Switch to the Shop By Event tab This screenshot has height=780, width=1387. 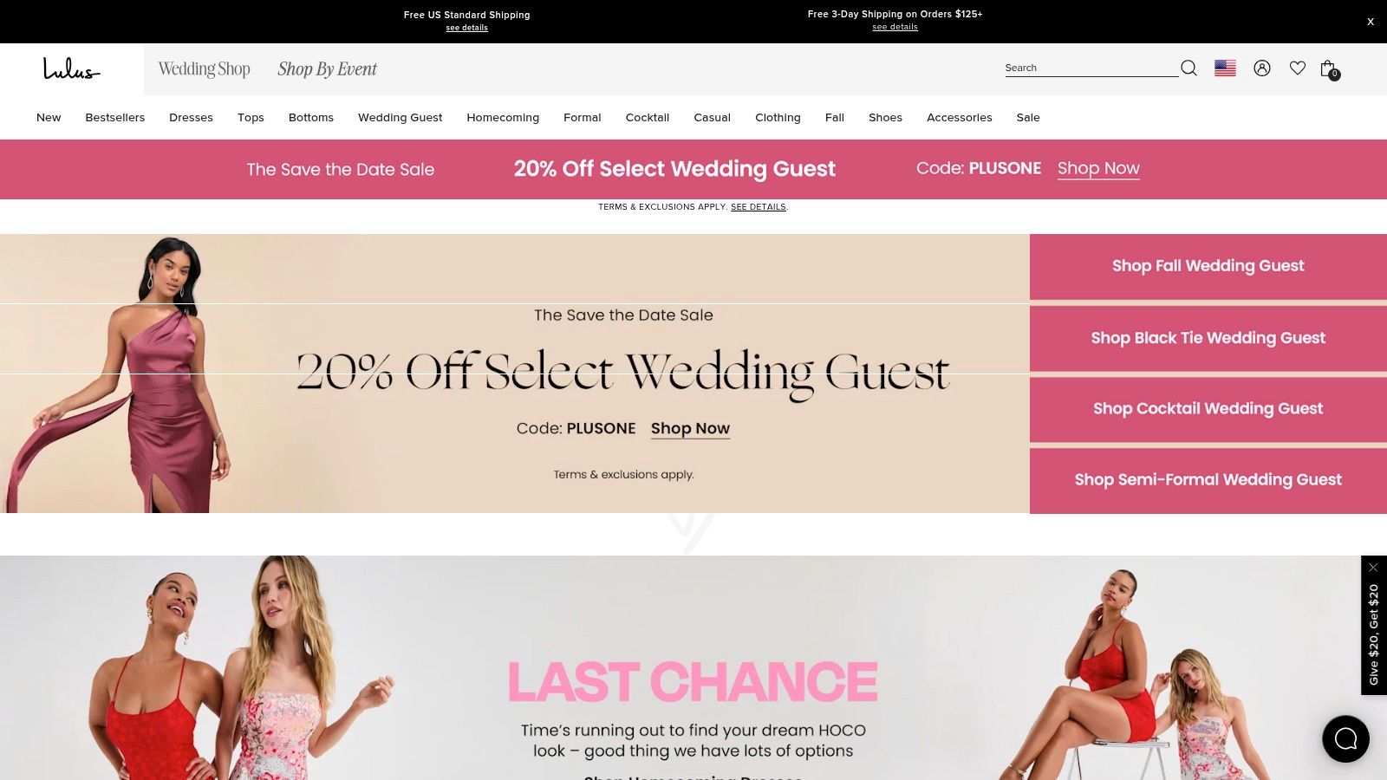327,68
